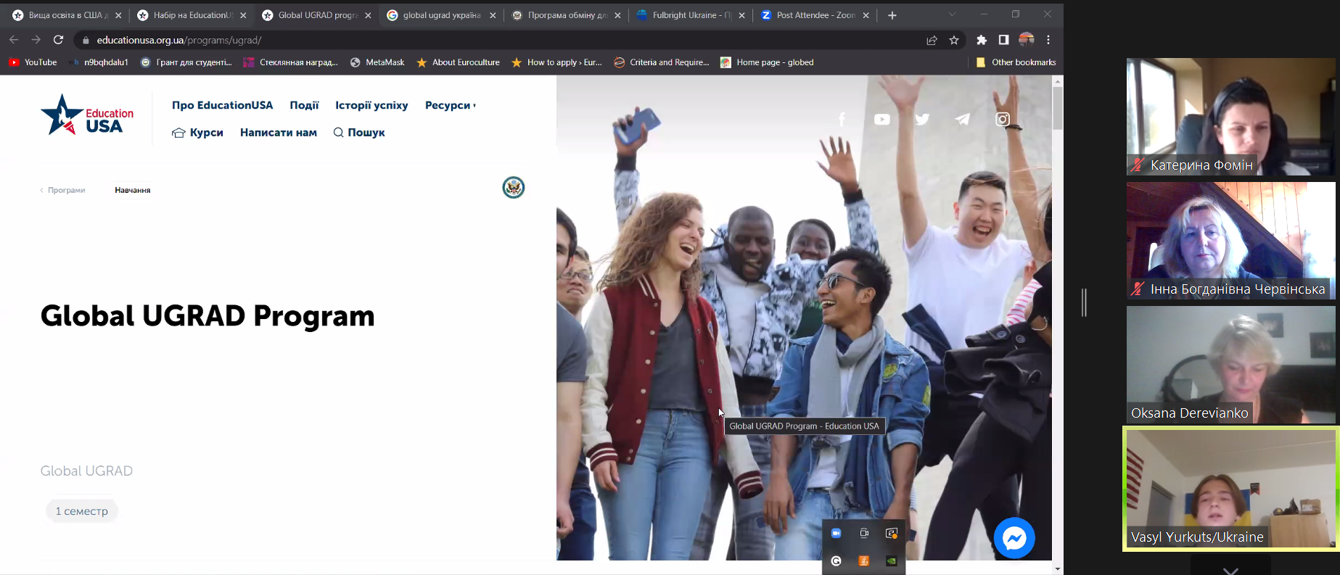Go back via the Програми breadcrumb
1340x575 pixels.
click(66, 190)
